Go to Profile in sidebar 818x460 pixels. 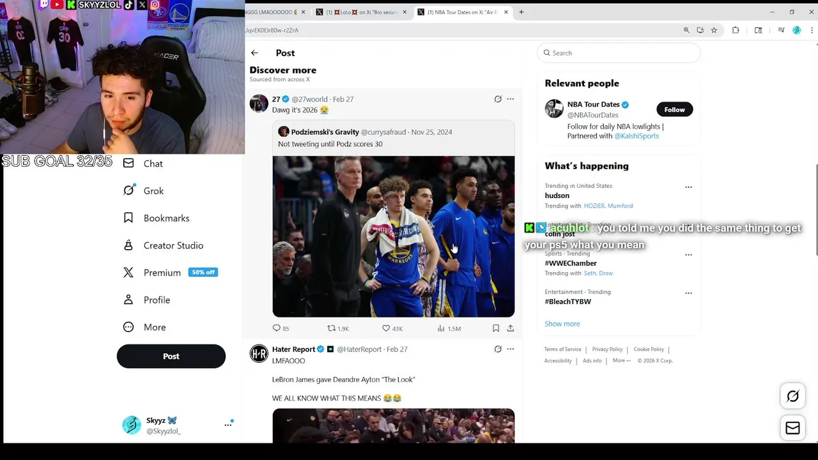pos(146,300)
